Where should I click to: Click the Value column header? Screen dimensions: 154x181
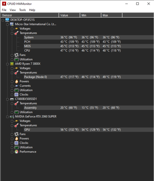(69, 15)
